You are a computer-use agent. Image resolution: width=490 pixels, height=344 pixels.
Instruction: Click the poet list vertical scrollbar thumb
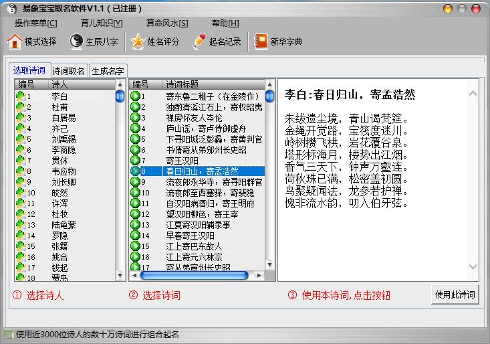tap(120, 96)
